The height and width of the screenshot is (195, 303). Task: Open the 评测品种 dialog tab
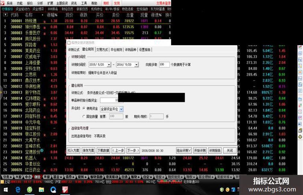click(130, 50)
